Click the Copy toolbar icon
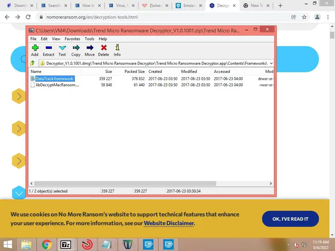The height and width of the screenshot is (251, 335). tap(76, 50)
